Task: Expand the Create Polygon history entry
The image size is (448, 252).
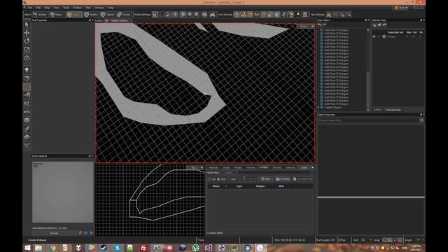Action: coord(318,107)
